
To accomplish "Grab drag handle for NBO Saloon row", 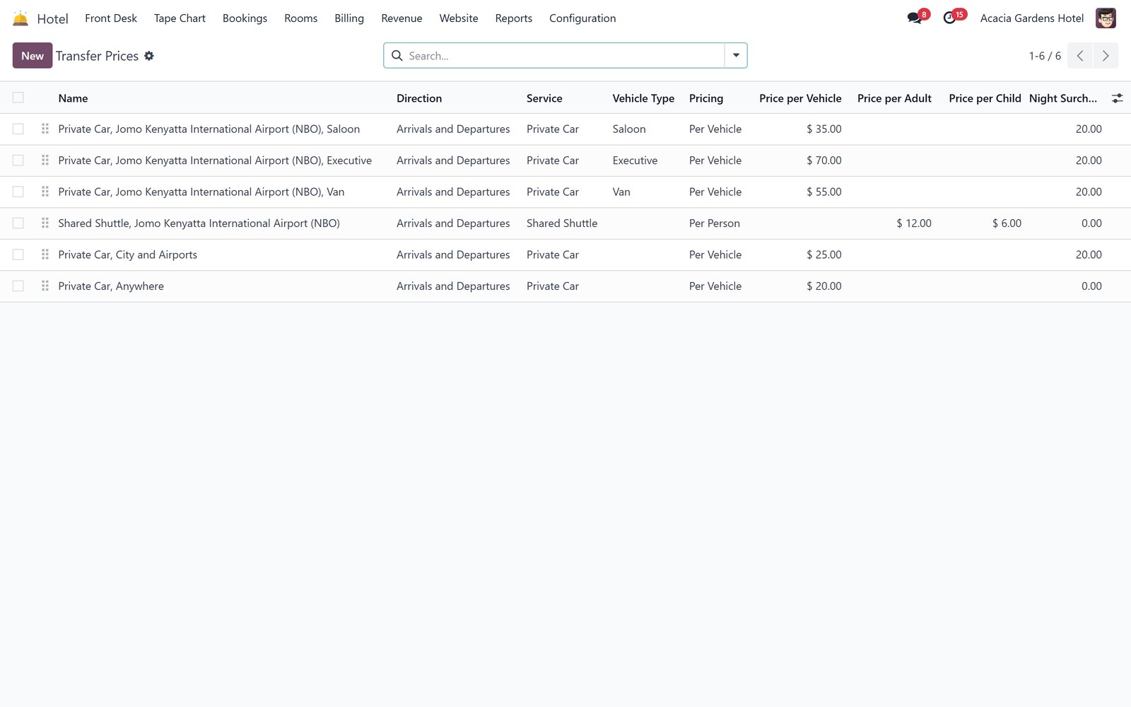I will tap(45, 129).
